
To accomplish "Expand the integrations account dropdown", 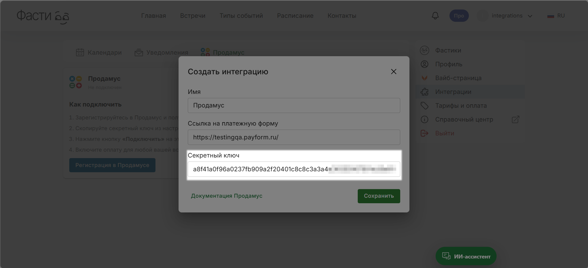I will (530, 16).
